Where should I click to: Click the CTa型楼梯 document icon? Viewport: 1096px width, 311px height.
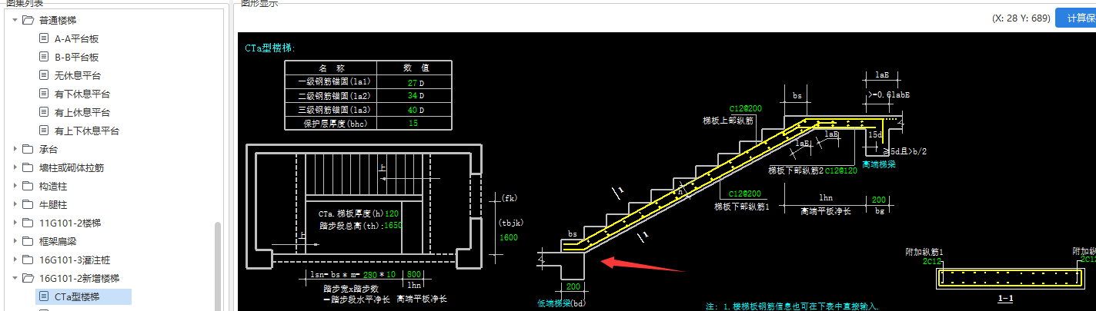[x=45, y=296]
